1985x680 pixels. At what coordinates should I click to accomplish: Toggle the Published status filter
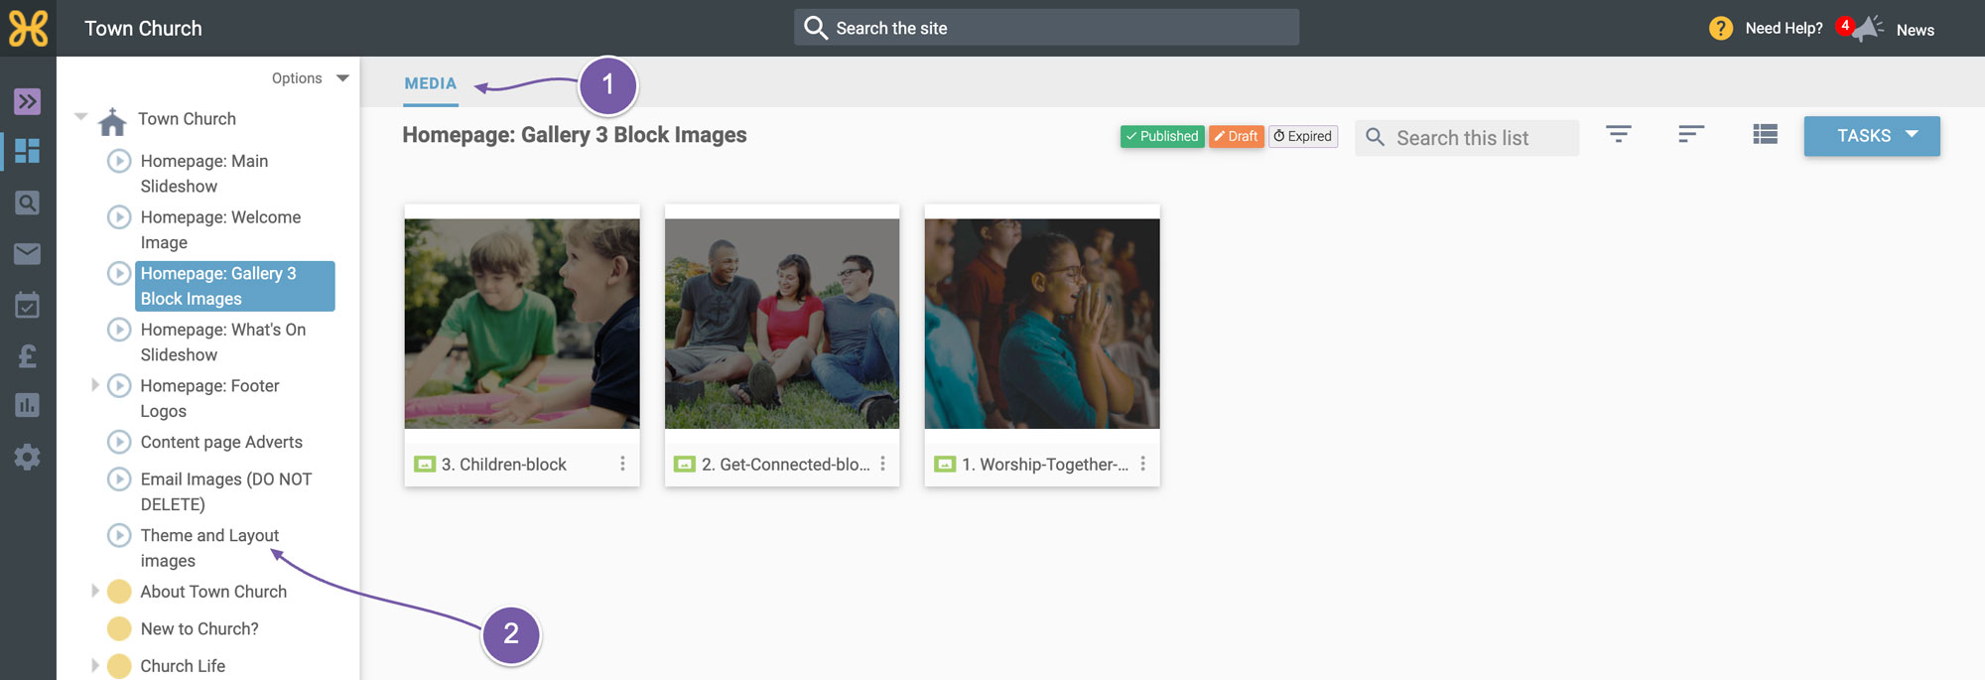coord(1162,136)
